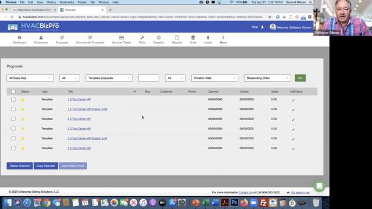The width and height of the screenshot is (372, 209).
Task: Open the History menu
Action: (51, 2)
